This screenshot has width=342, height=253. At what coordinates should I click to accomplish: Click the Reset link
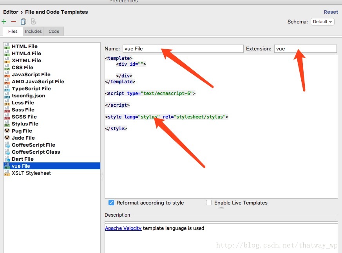coord(331,12)
